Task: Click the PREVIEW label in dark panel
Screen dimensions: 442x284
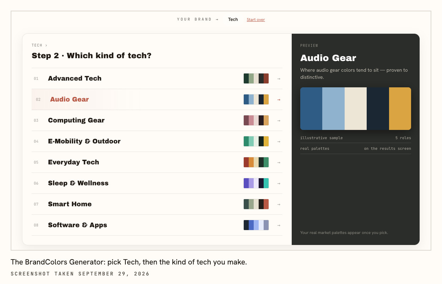Action: (309, 45)
